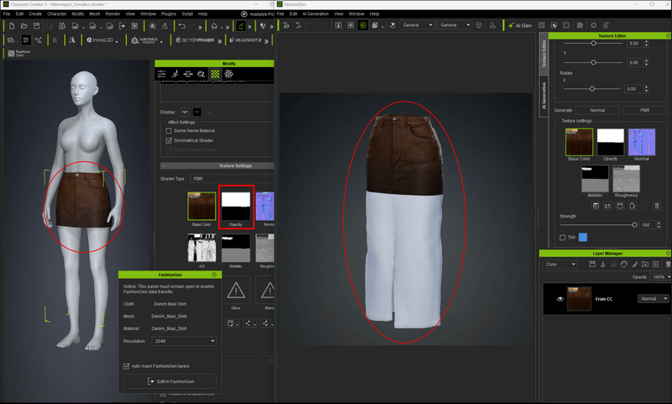
Task: Click delete trash icon under Texture settings
Action: [x=657, y=206]
